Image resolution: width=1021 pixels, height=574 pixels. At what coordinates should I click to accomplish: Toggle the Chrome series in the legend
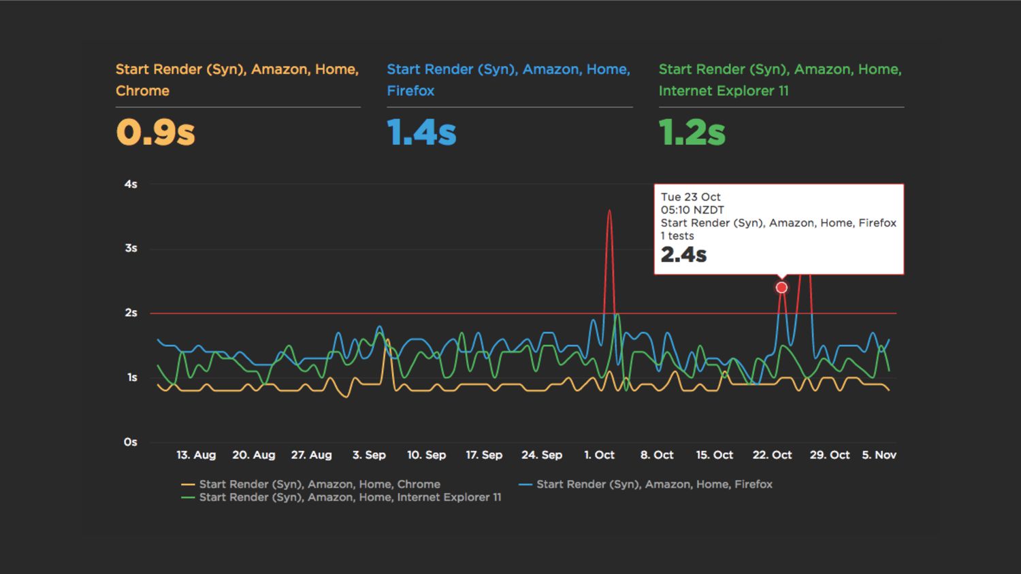click(x=319, y=484)
